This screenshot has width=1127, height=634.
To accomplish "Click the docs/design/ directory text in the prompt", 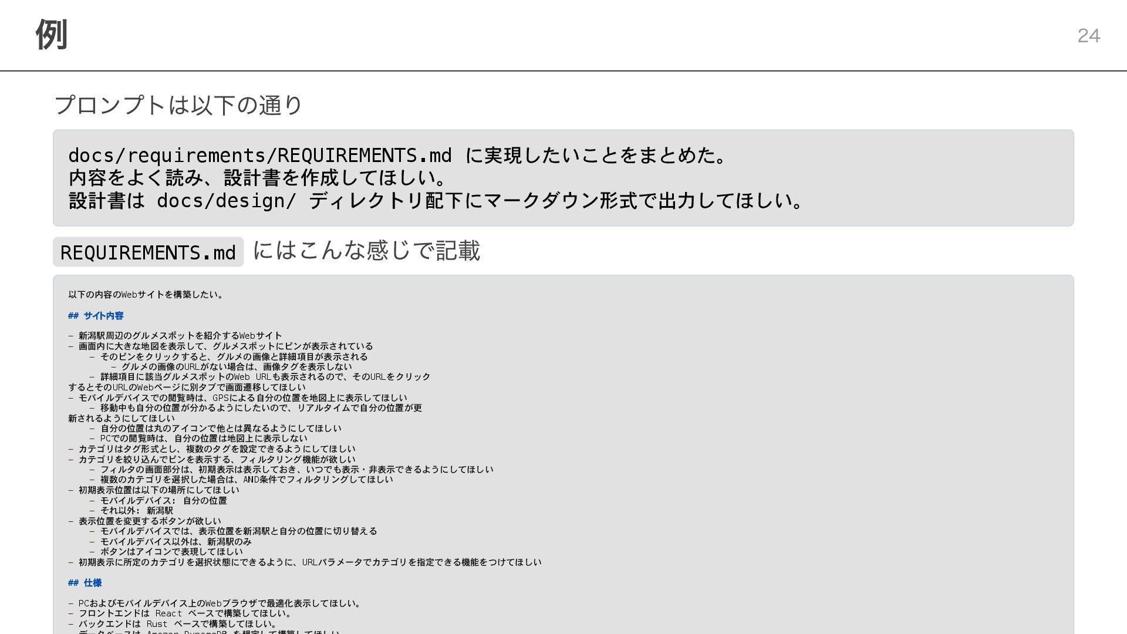I will point(227,201).
